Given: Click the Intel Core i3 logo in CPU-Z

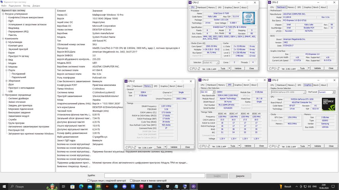Looking at the screenshot, I should (x=248, y=18).
